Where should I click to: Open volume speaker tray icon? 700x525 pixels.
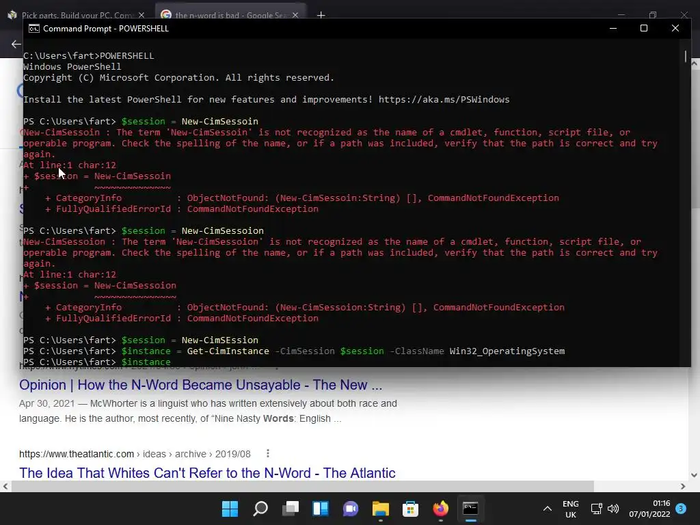tap(613, 509)
